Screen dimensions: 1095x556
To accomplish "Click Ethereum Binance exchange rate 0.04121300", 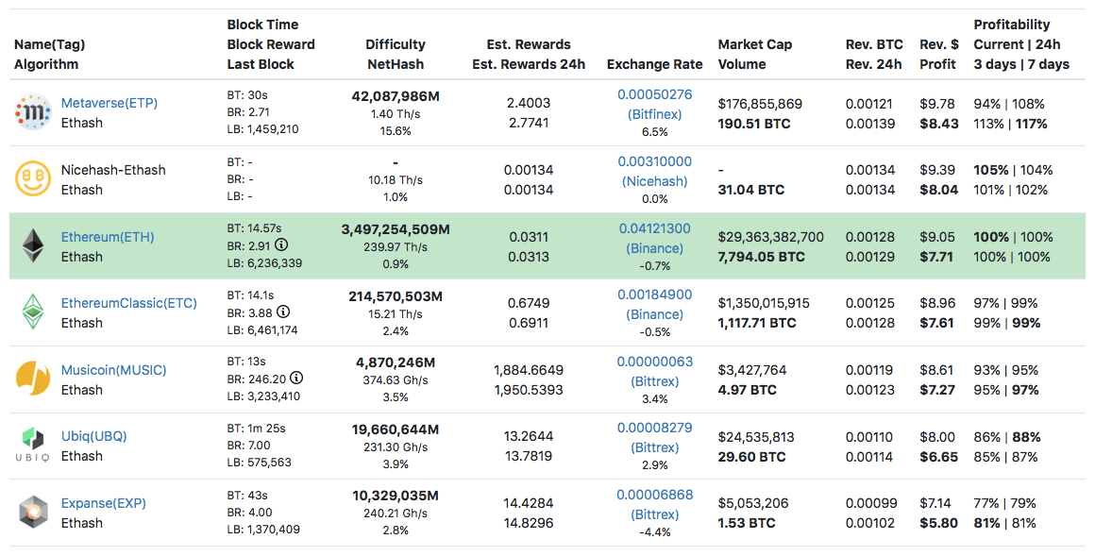I will click(654, 228).
